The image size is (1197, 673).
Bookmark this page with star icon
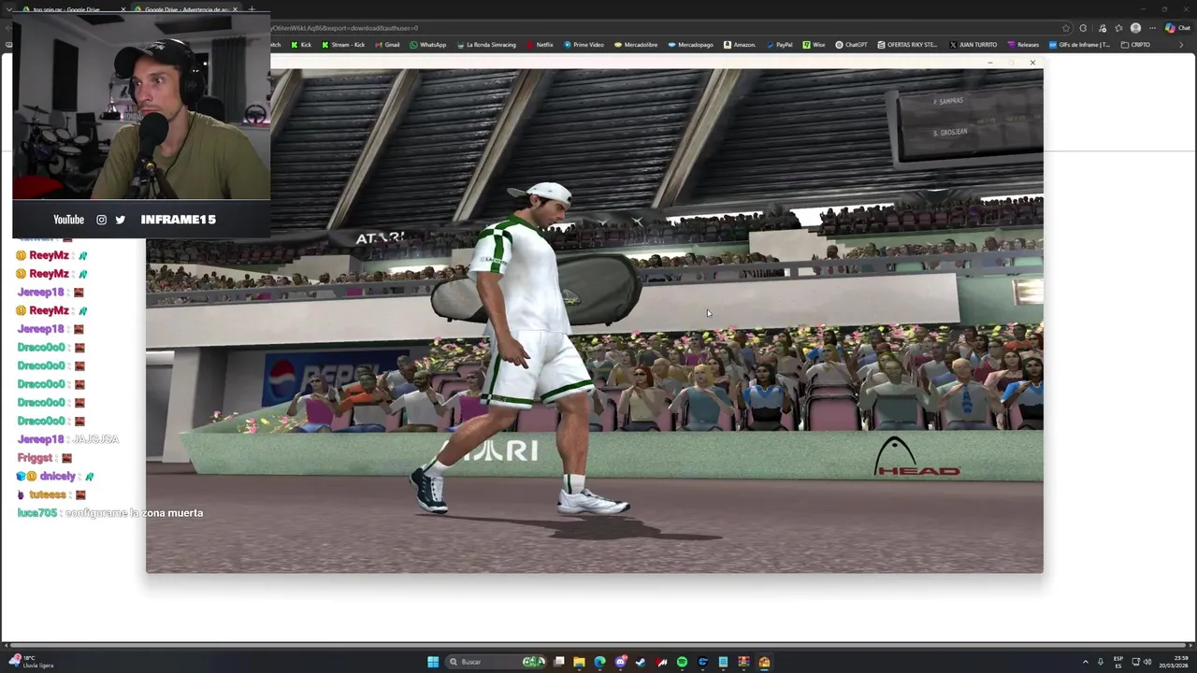(x=1065, y=28)
